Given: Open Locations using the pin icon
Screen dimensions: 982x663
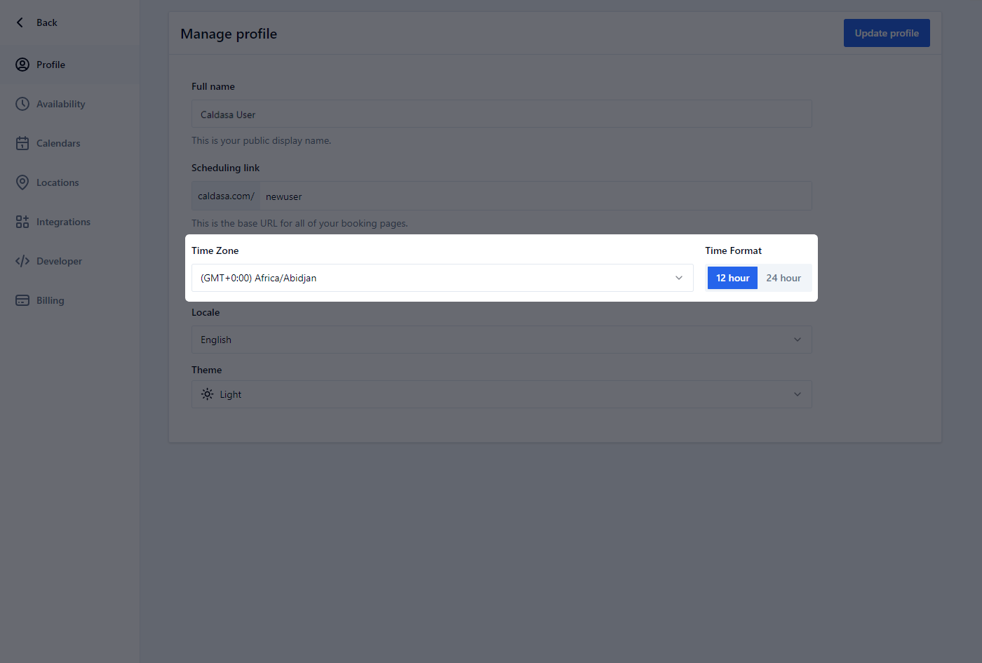Looking at the screenshot, I should 22,182.
